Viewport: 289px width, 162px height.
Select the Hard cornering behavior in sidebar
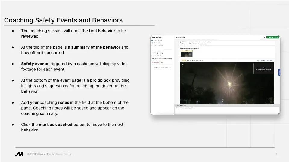157,43
